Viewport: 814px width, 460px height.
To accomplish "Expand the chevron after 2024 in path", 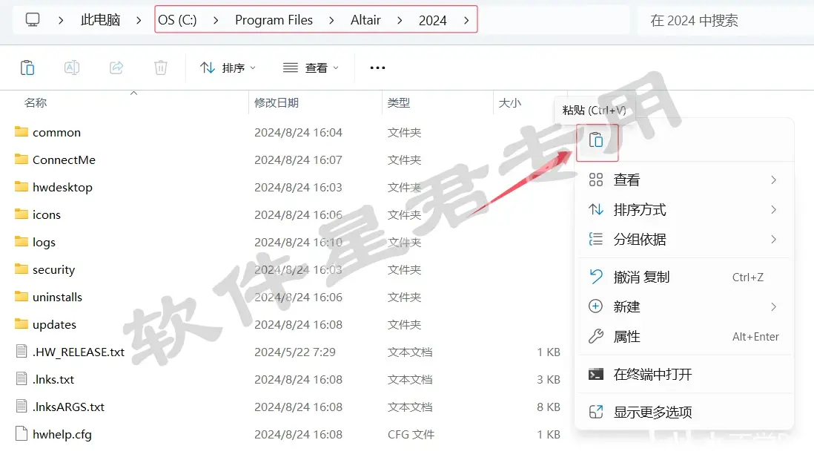I will click(466, 20).
